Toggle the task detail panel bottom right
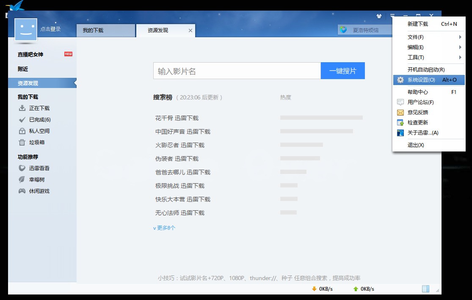 (x=425, y=289)
